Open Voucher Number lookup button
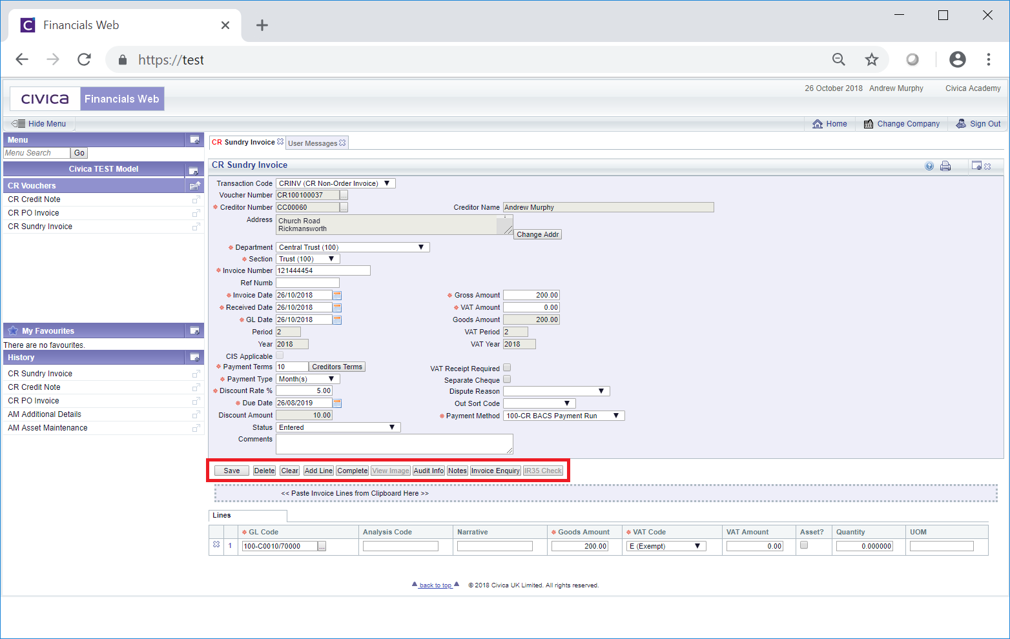The width and height of the screenshot is (1010, 639). coord(344,195)
